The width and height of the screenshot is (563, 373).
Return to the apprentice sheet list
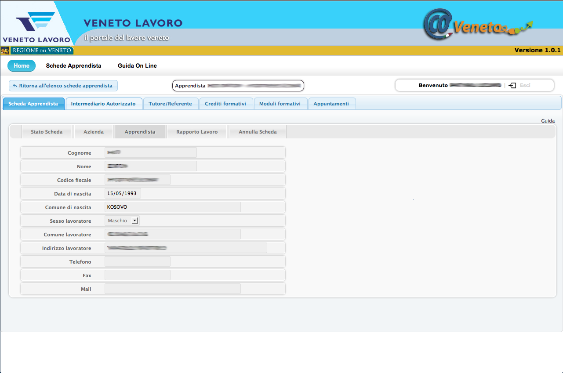(63, 86)
